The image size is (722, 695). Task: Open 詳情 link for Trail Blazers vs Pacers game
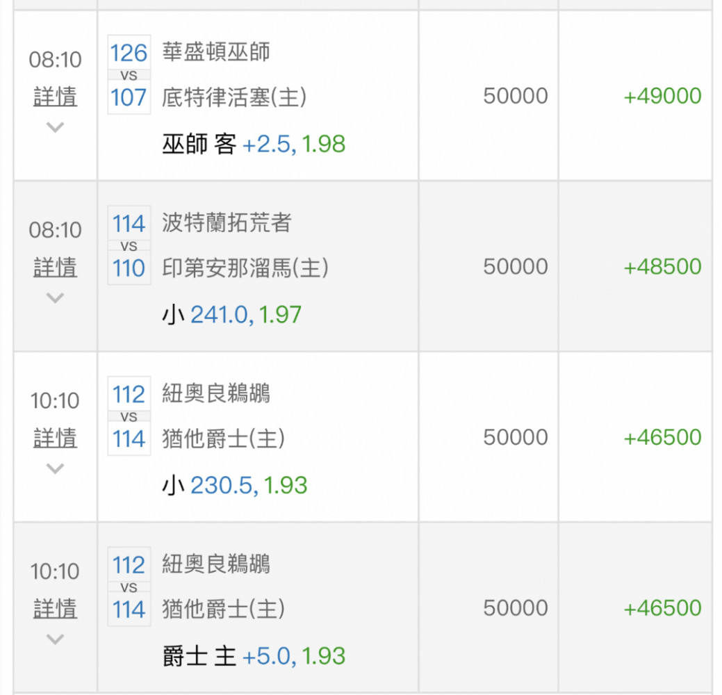[56, 267]
